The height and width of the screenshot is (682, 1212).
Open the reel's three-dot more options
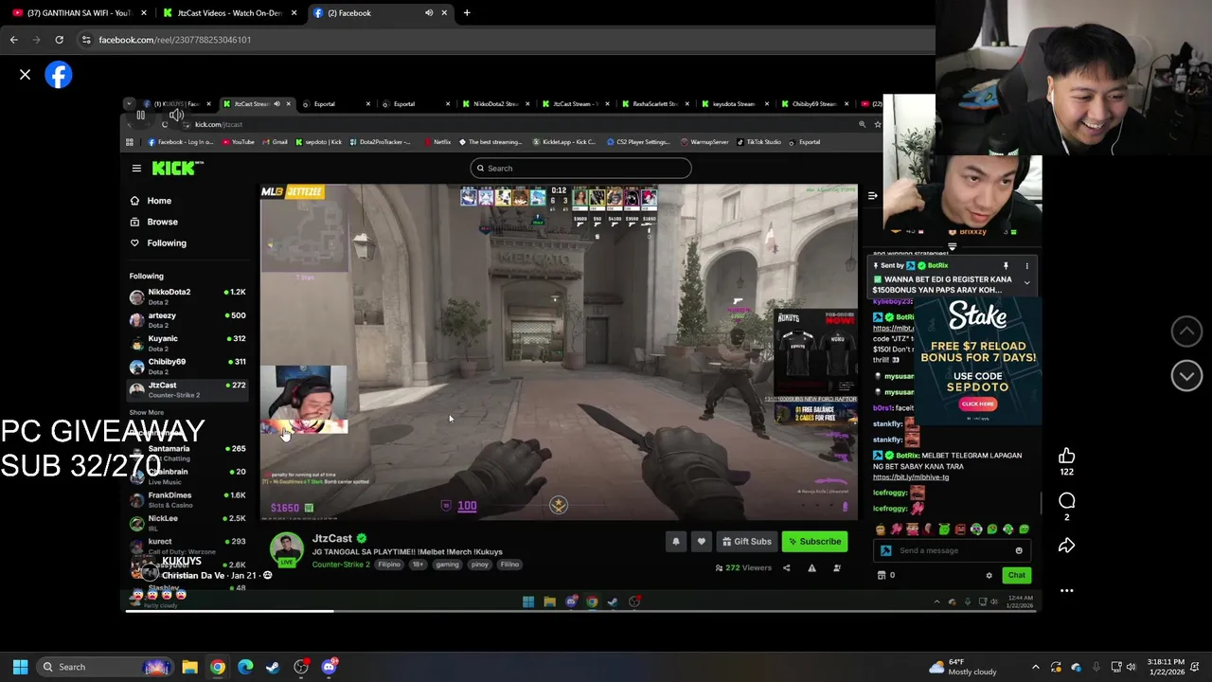click(x=1066, y=590)
